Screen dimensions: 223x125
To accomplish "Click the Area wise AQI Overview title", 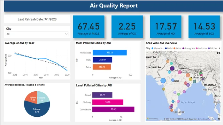I will [x=161, y=43].
